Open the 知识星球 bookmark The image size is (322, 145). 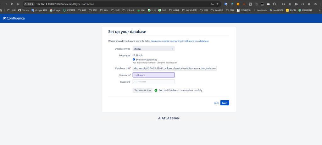tap(69, 10)
